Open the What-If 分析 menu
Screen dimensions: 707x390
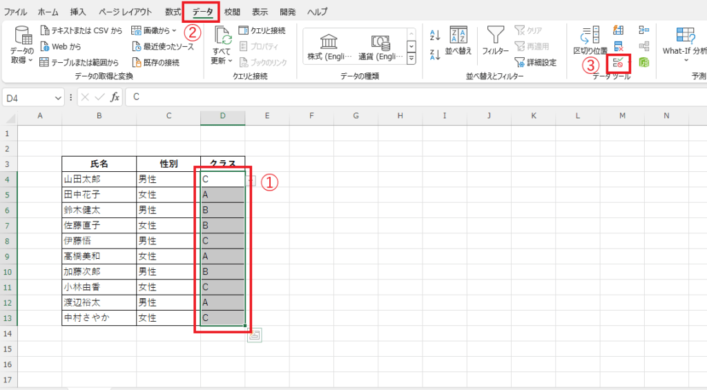point(684,44)
